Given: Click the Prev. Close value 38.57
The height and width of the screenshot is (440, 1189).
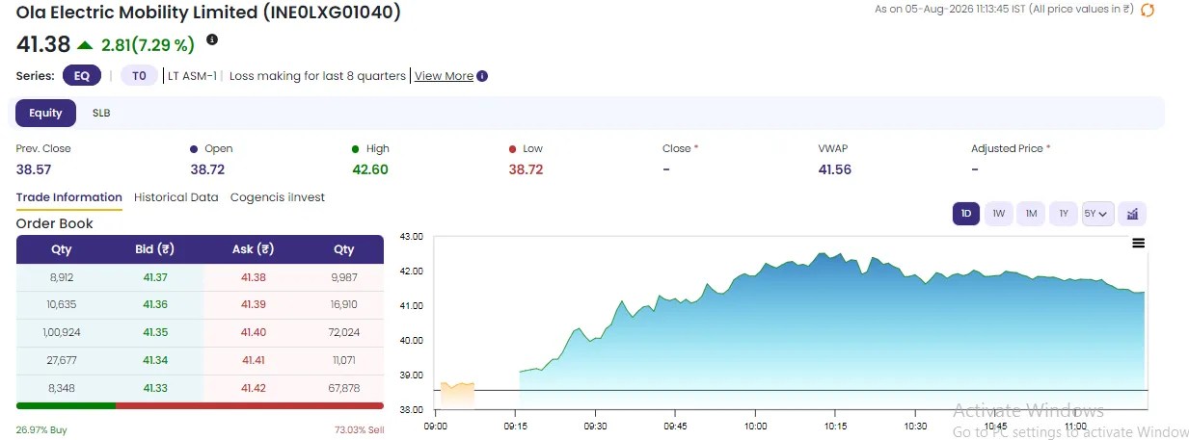Looking at the screenshot, I should pos(34,169).
